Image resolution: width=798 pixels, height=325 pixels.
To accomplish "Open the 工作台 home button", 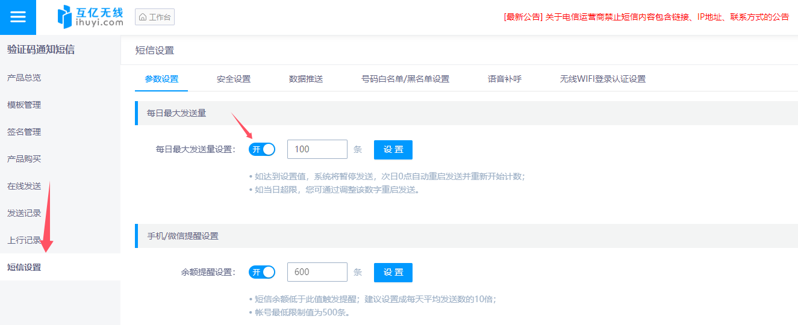I will (x=155, y=17).
